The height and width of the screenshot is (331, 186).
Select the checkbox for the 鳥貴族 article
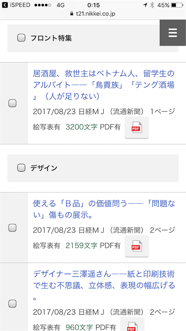pos(12,103)
